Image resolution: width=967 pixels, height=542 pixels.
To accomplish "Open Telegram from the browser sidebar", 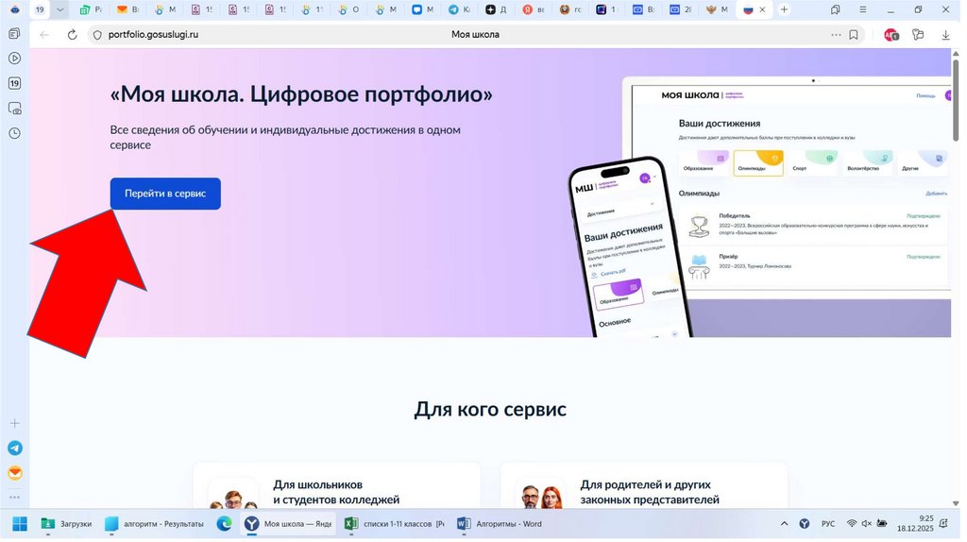I will (15, 449).
